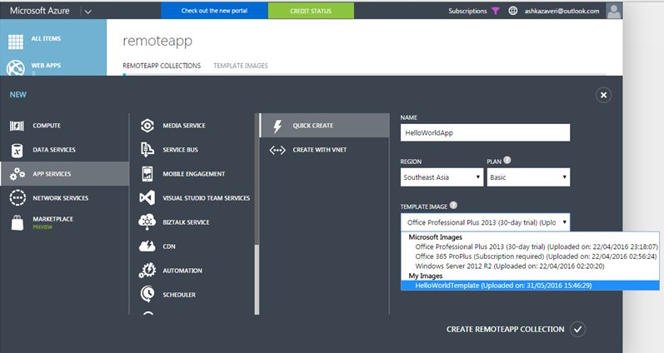Select the Network Services icon
Image resolution: width=664 pixels, height=353 pixels.
(x=17, y=197)
